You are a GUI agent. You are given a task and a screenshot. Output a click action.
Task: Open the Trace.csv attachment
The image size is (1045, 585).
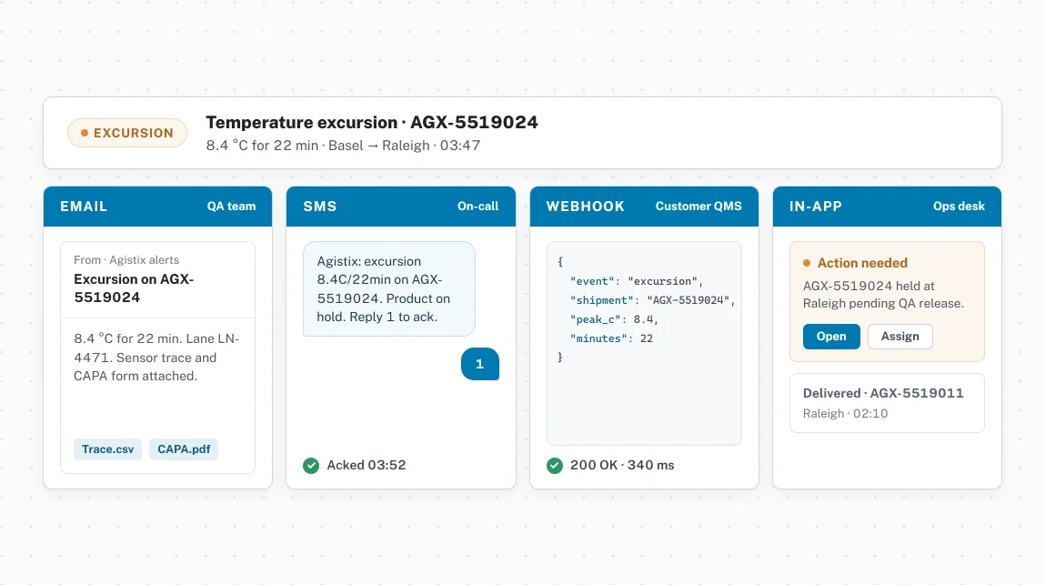point(107,449)
